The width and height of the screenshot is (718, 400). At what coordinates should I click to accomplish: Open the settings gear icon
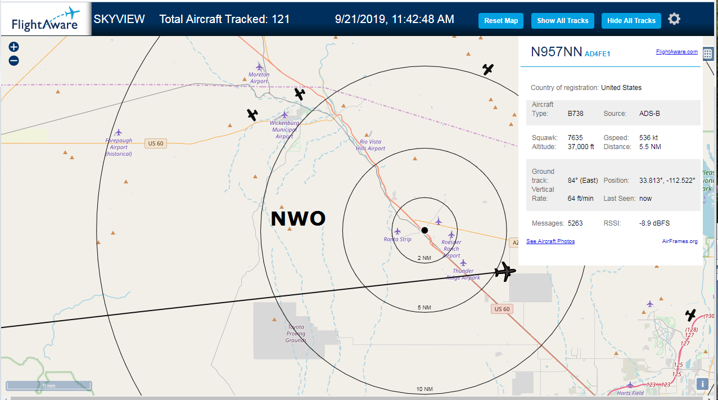click(x=674, y=19)
